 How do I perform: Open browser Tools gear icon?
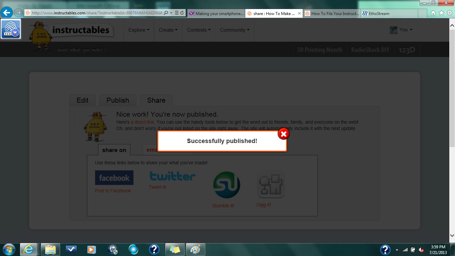pos(449,13)
